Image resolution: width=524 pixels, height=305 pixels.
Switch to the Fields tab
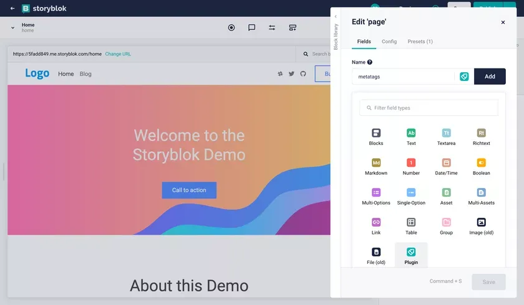pos(364,41)
